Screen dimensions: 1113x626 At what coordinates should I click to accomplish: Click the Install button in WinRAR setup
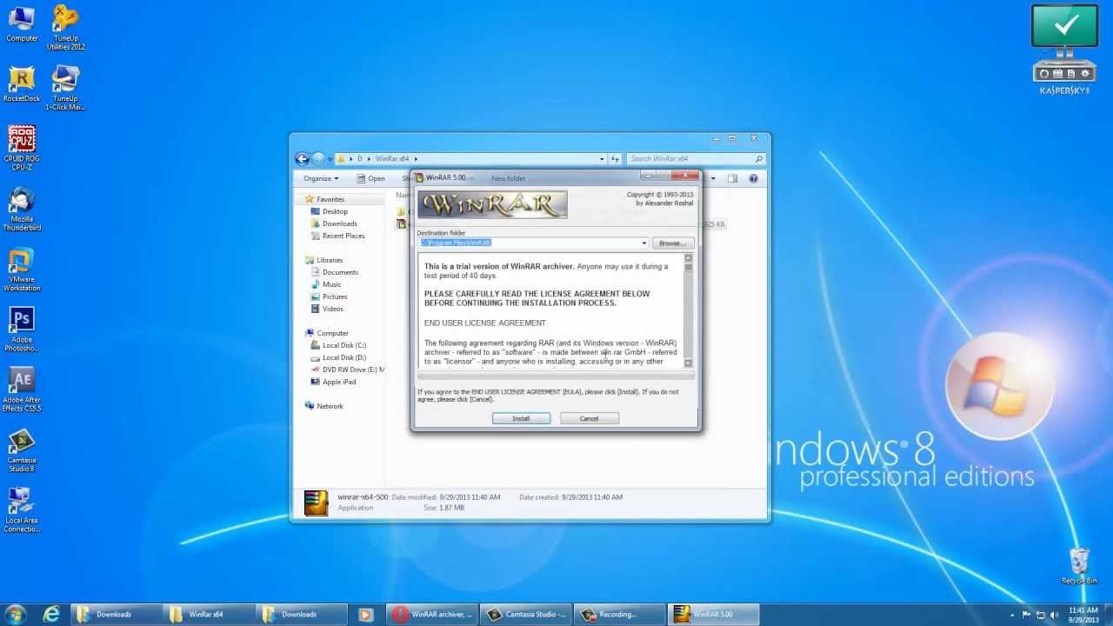(x=521, y=418)
